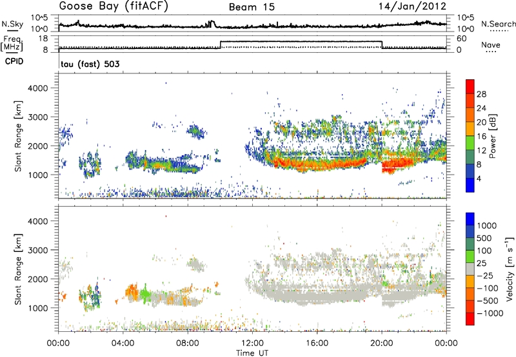Click the date '14/Jan/2012'
516x357 pixels.
click(412, 6)
